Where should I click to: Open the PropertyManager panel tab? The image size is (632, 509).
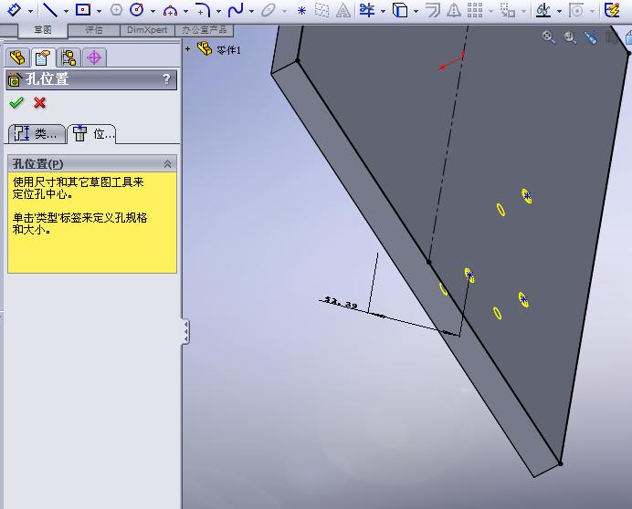(43, 57)
